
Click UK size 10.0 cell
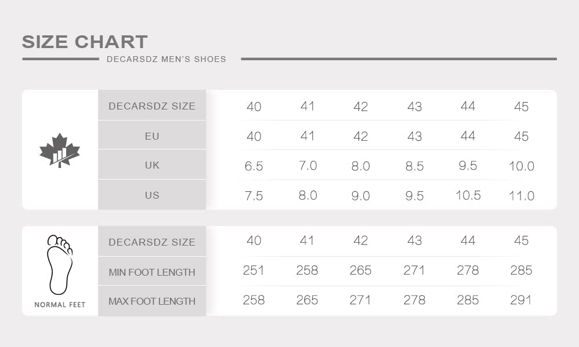click(522, 166)
